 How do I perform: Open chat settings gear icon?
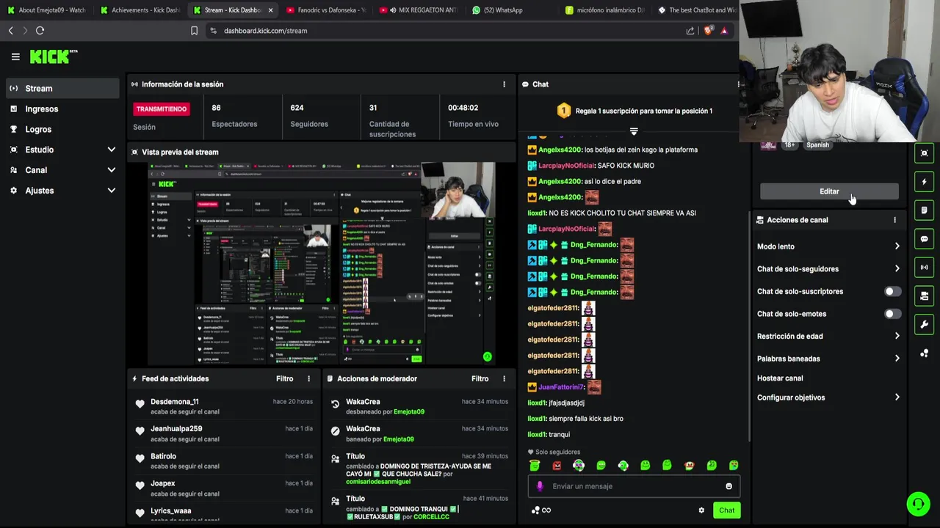[x=701, y=510]
